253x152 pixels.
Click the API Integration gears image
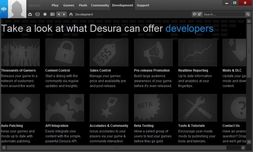pos(65,108)
